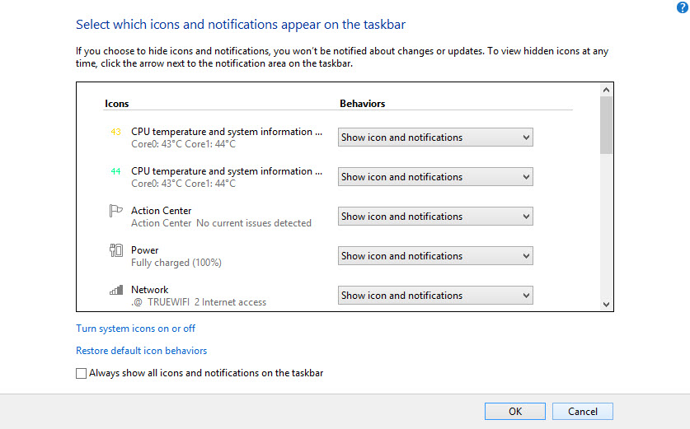Image resolution: width=690 pixels, height=429 pixels.
Task: Click Restore default icon behaviors link
Action: 141,351
